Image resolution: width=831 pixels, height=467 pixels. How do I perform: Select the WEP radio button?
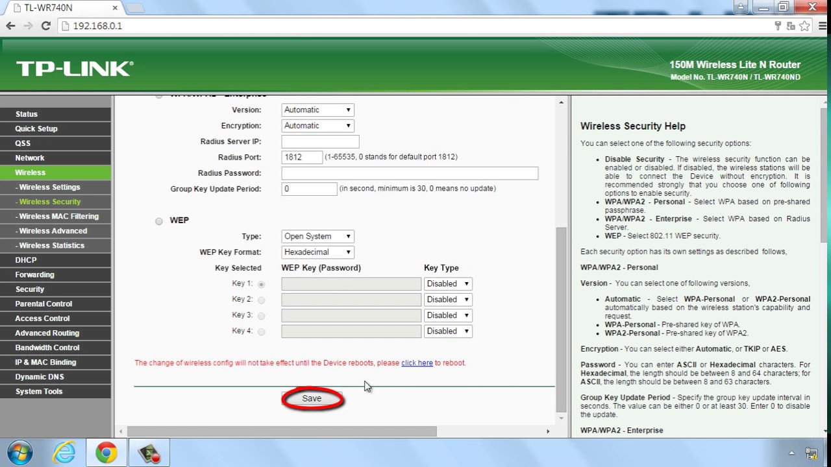pos(159,221)
